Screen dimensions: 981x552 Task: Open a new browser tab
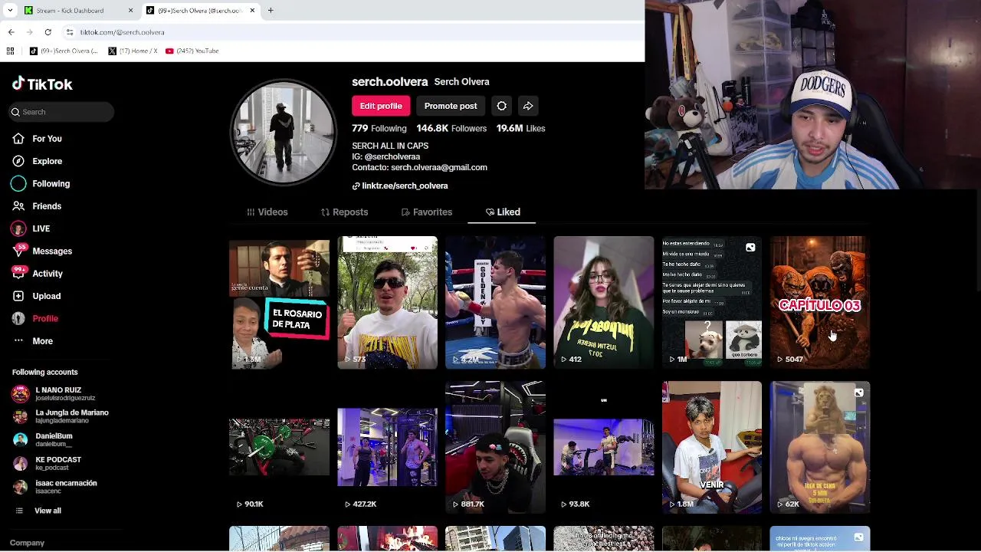271,11
